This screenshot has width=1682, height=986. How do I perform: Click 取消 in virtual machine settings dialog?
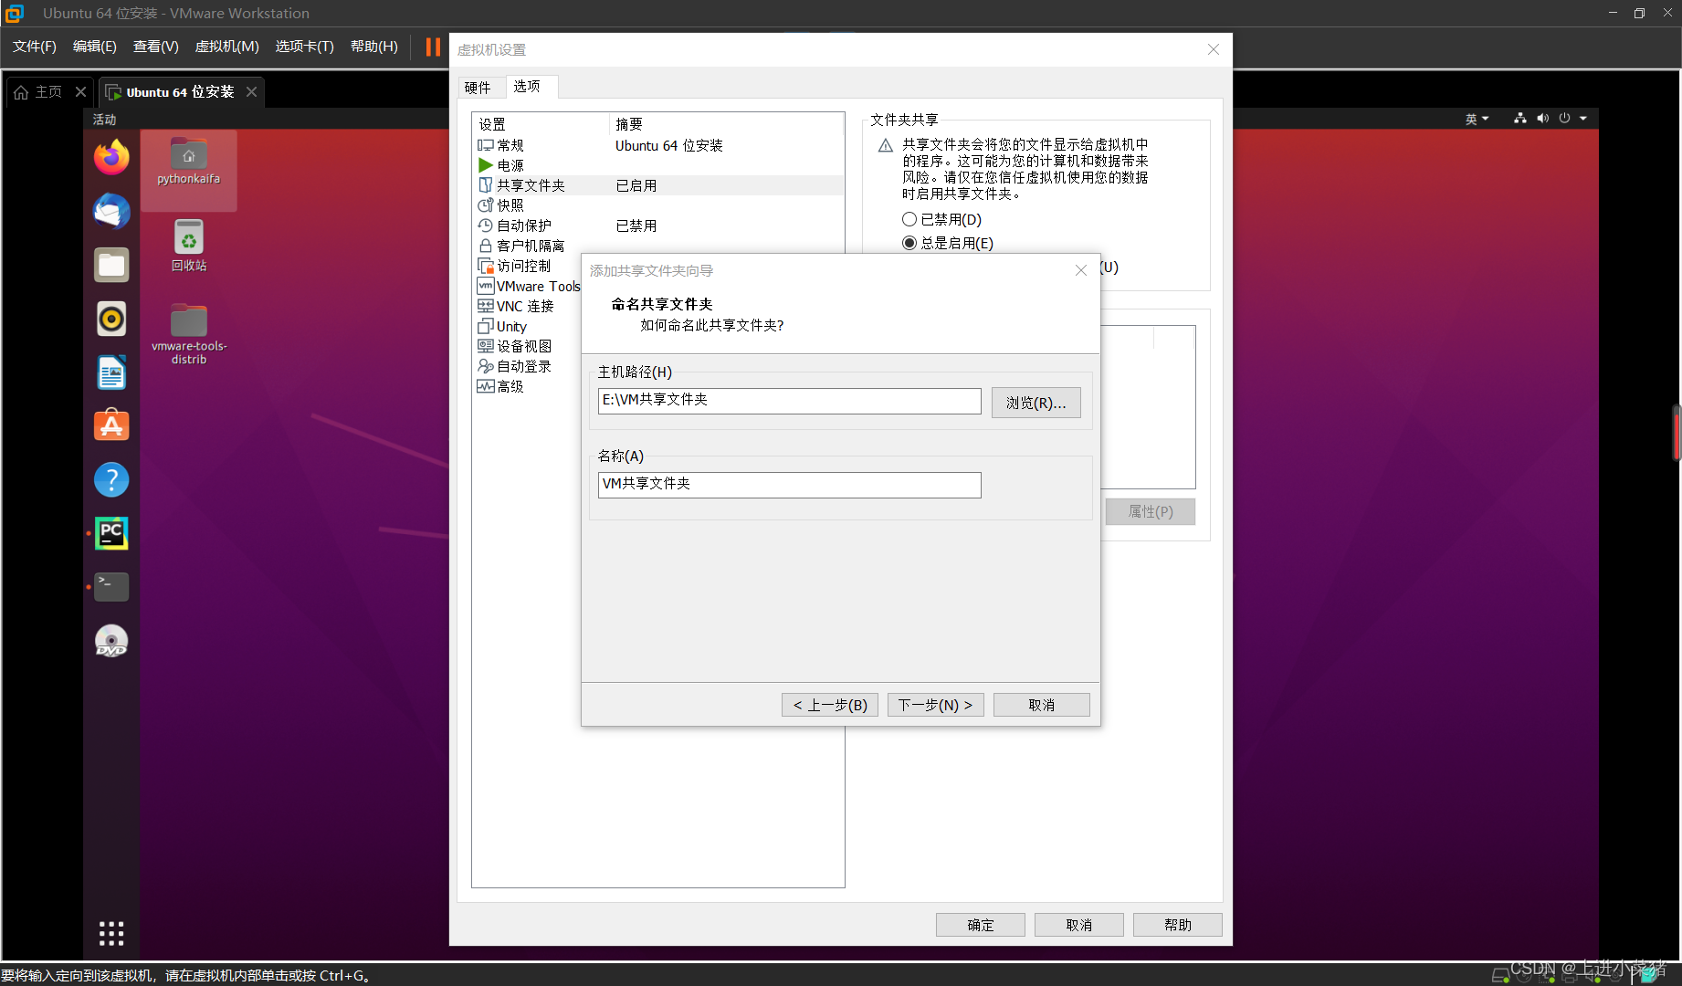[x=1079, y=925]
